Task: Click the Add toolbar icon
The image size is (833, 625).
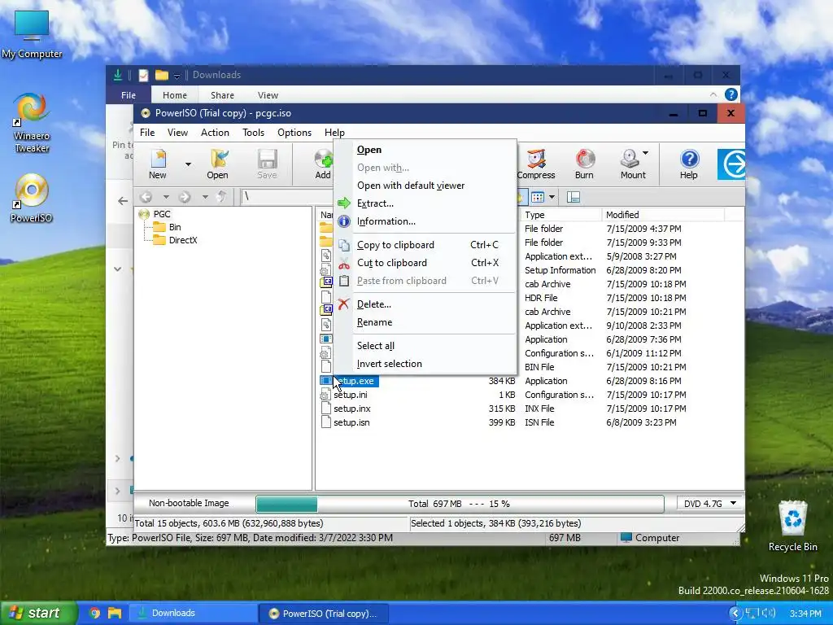Action: pyautogui.click(x=323, y=164)
